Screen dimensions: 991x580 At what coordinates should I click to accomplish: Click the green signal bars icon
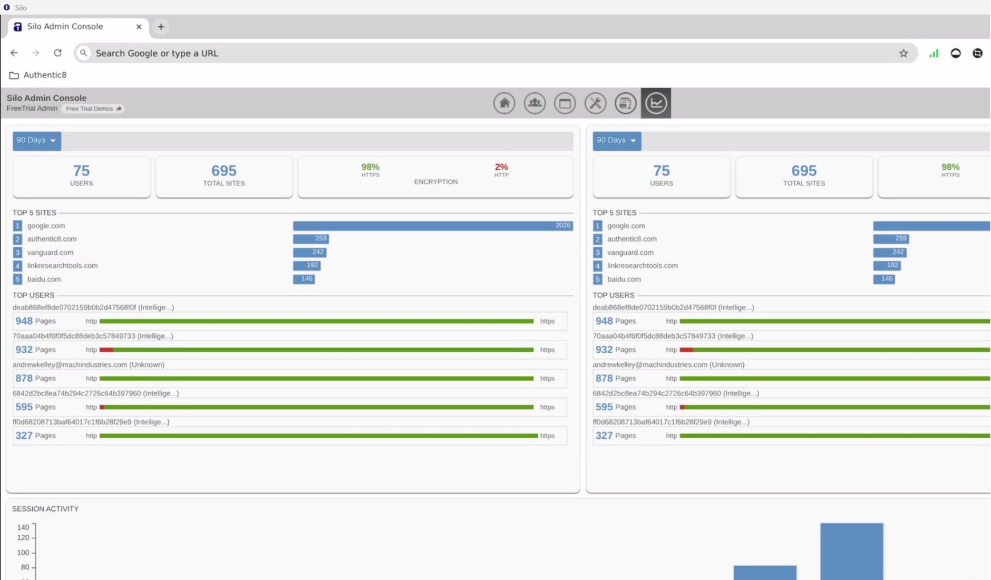(x=934, y=53)
